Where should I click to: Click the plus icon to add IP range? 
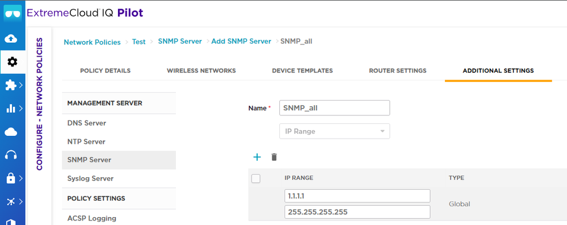point(257,157)
